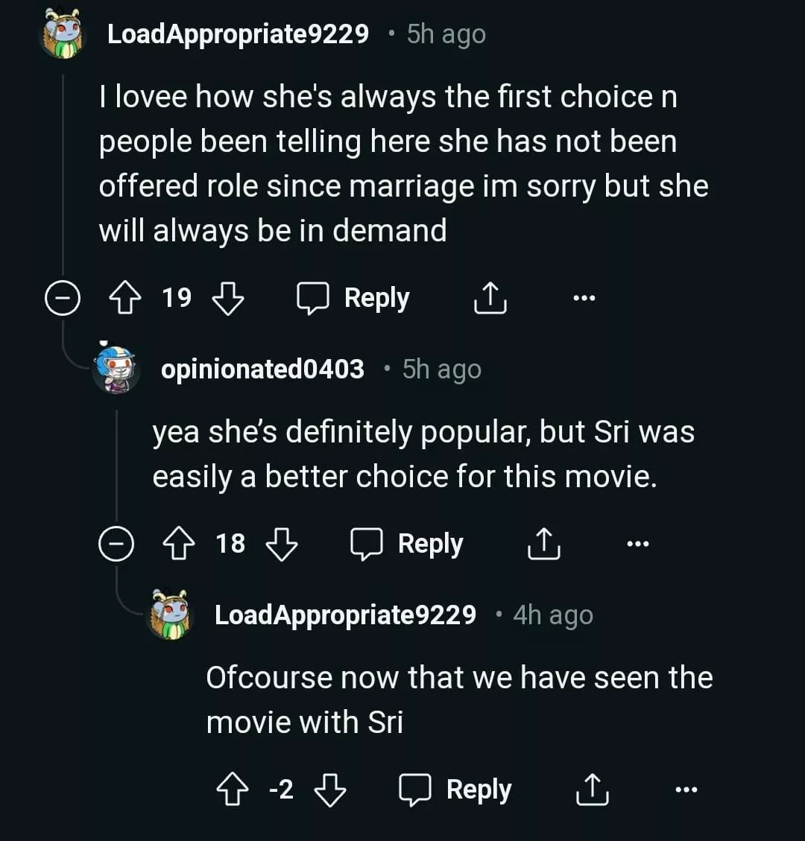Share opinionated0403's comment
The height and width of the screenshot is (841, 805).
(x=544, y=545)
